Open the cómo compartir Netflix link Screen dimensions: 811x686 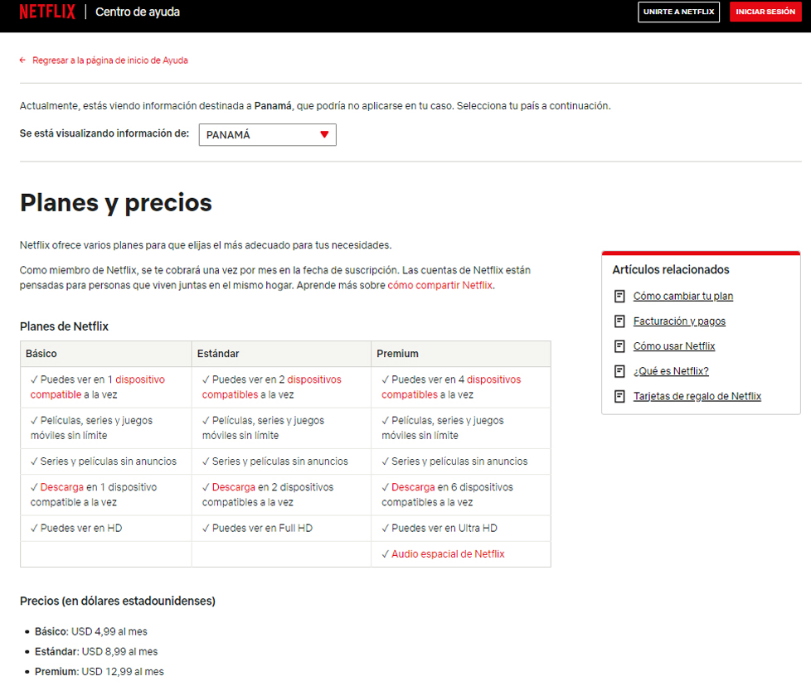click(439, 285)
